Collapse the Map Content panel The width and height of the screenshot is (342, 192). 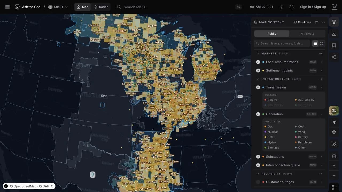(x=324, y=22)
